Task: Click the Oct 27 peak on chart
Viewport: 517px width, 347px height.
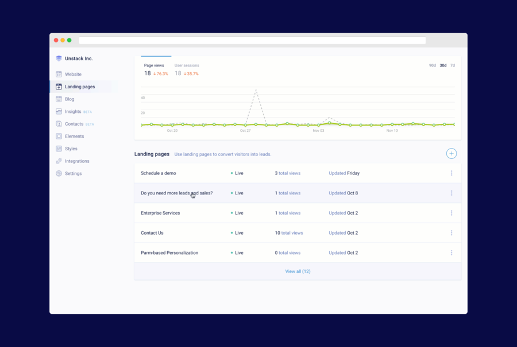Action: click(256, 90)
